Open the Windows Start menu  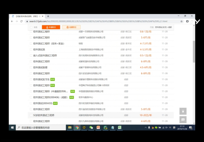click(12, 128)
